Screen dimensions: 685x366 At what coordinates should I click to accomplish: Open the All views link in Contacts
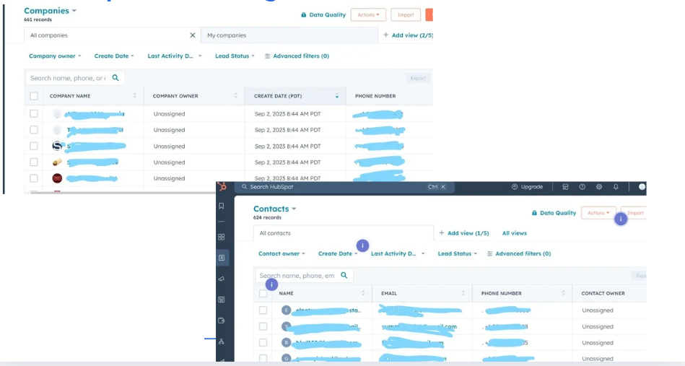coord(514,233)
